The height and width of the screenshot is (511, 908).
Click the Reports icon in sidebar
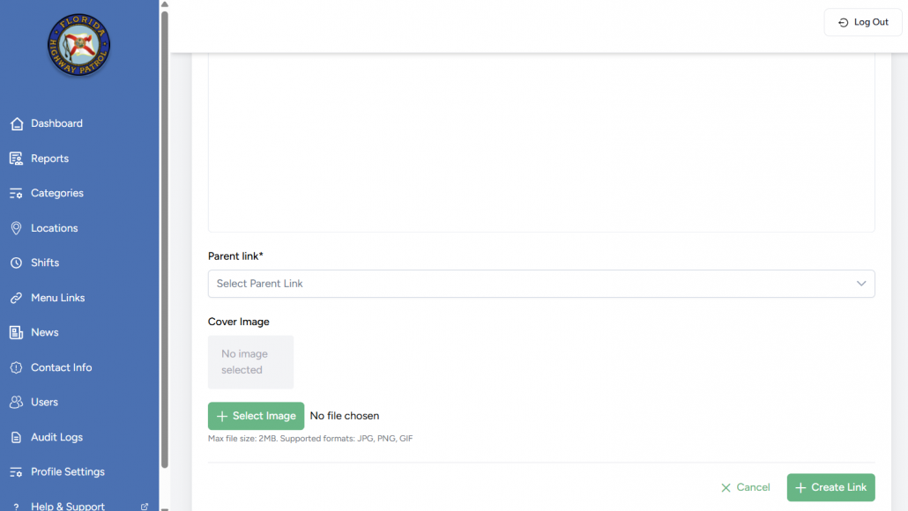coord(16,159)
